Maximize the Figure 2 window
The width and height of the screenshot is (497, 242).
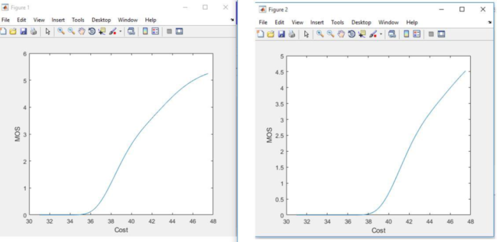coord(462,10)
